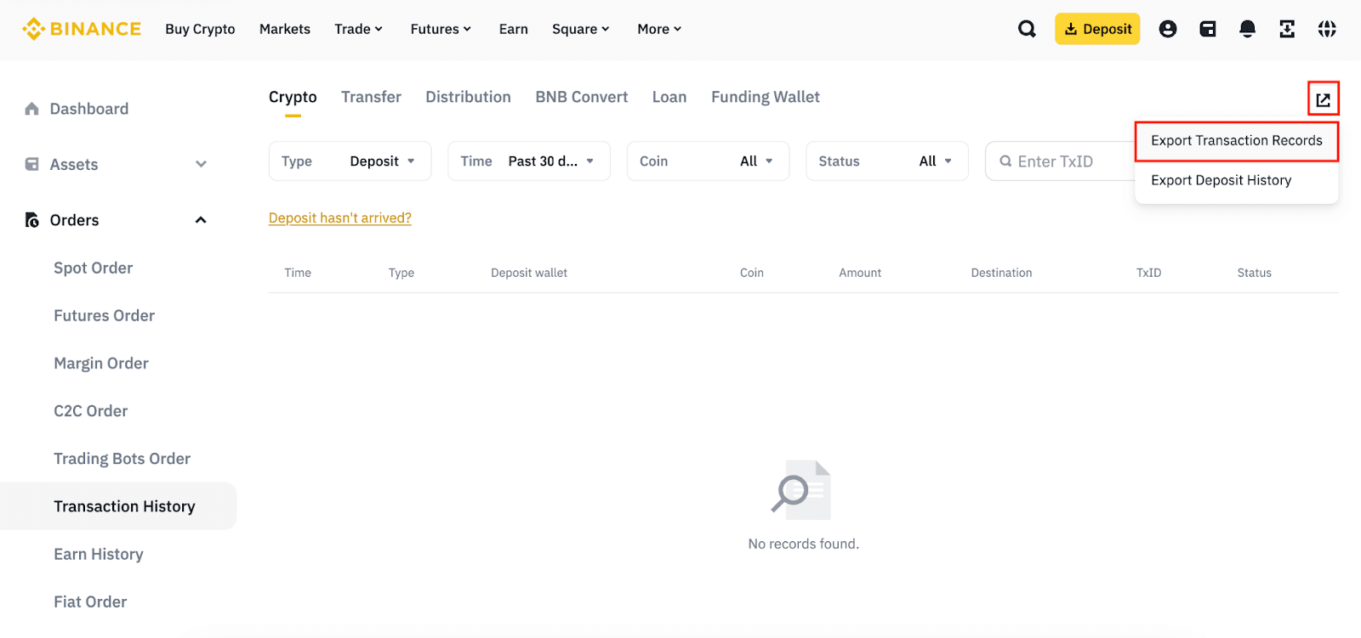Open the Status All dropdown
This screenshot has height=638, width=1361.
(x=887, y=161)
